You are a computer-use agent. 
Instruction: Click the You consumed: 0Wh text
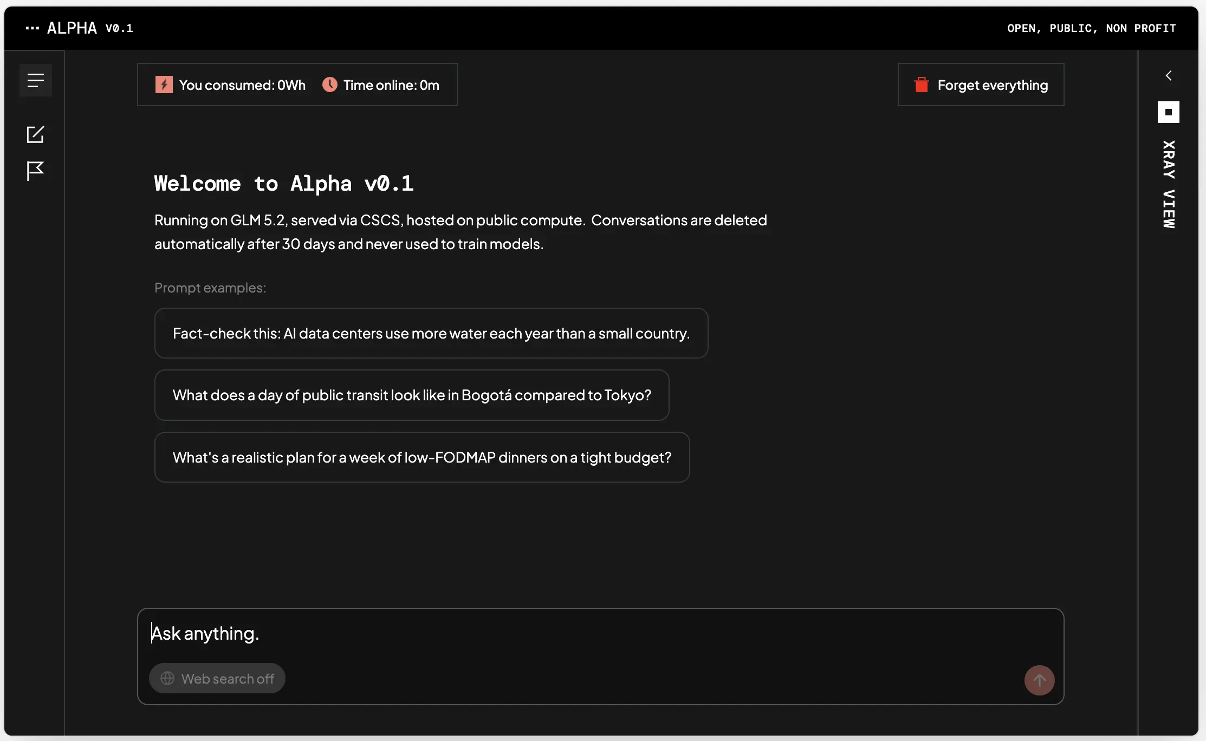click(242, 85)
